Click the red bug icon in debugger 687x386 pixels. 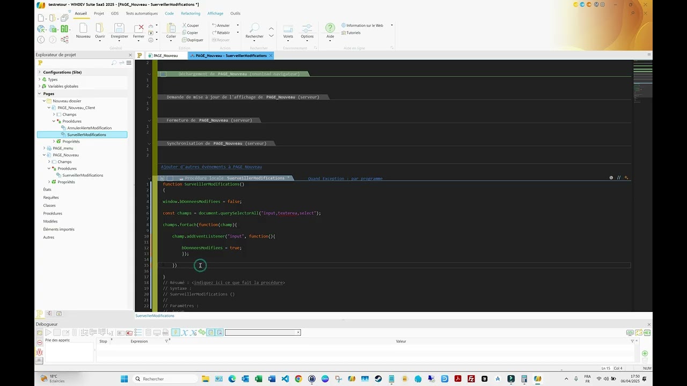[39, 352]
